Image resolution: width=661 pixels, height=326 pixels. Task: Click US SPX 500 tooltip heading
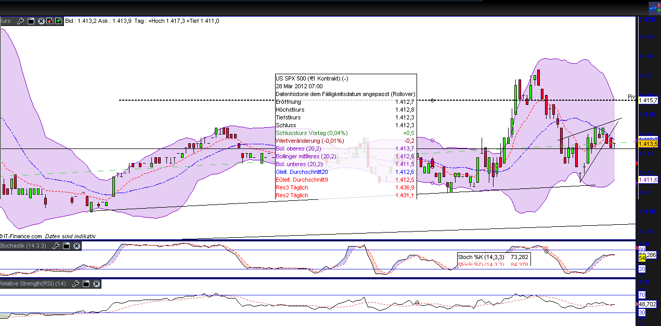coord(312,78)
